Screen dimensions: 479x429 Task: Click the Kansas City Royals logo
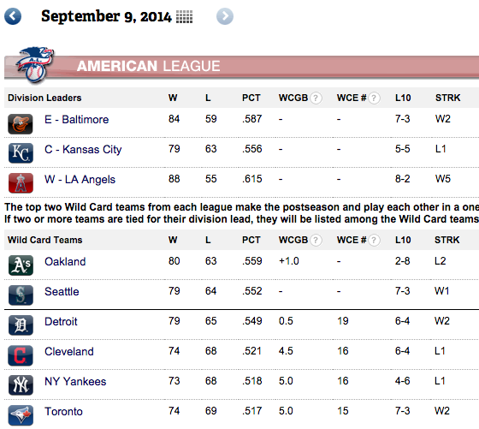[x=21, y=153]
